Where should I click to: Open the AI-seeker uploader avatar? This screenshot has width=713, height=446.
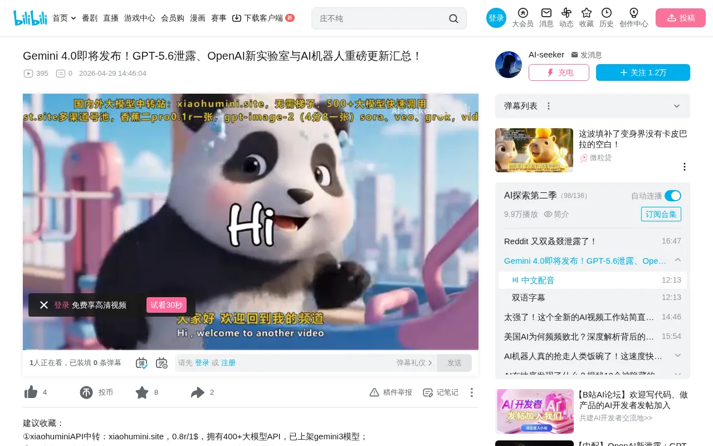509,65
